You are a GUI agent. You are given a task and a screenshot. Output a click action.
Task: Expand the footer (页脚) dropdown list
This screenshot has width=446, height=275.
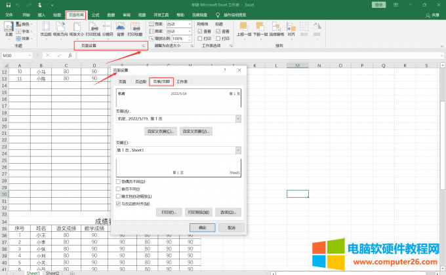coord(238,150)
